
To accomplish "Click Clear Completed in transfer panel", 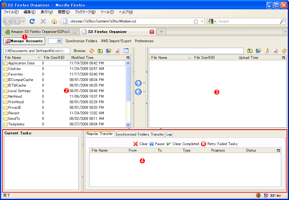I will click(183, 144).
